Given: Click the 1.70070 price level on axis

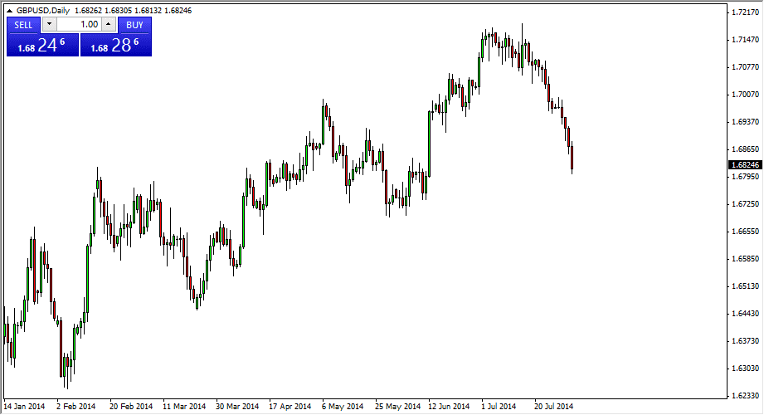Looking at the screenshot, I should pyautogui.click(x=744, y=95).
